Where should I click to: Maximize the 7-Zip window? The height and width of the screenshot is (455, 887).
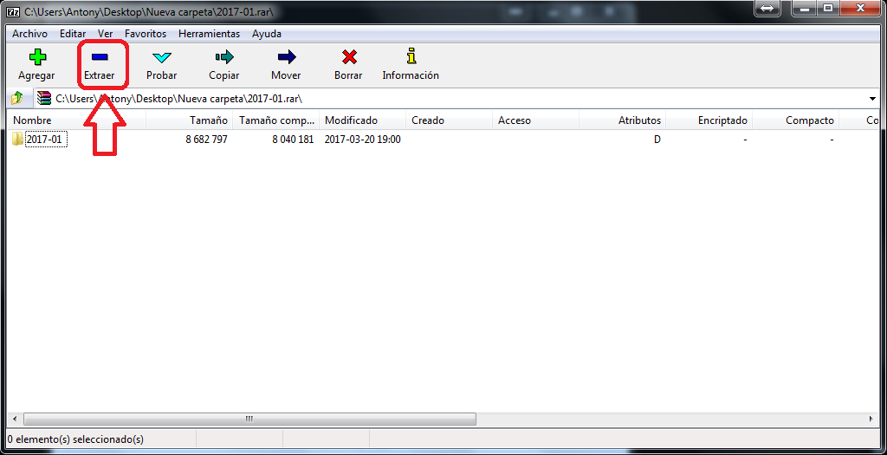(828, 8)
